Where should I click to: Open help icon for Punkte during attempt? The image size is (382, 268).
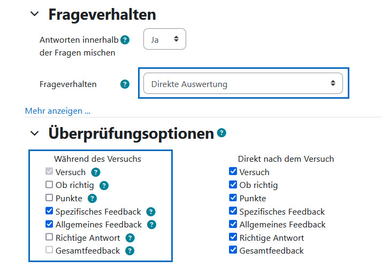tap(92, 199)
